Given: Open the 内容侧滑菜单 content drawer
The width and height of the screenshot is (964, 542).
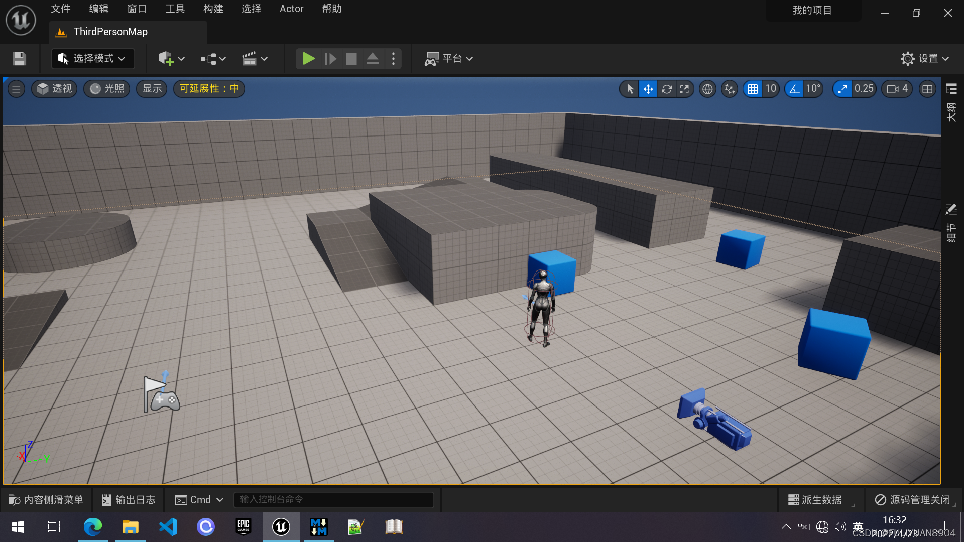Looking at the screenshot, I should click(46, 500).
